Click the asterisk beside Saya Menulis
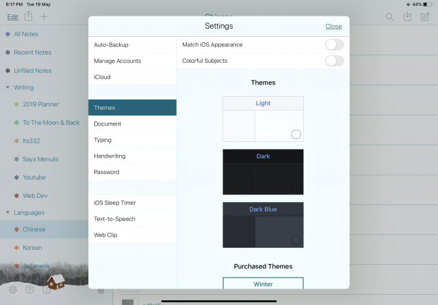The width and height of the screenshot is (438, 305). coord(16,159)
